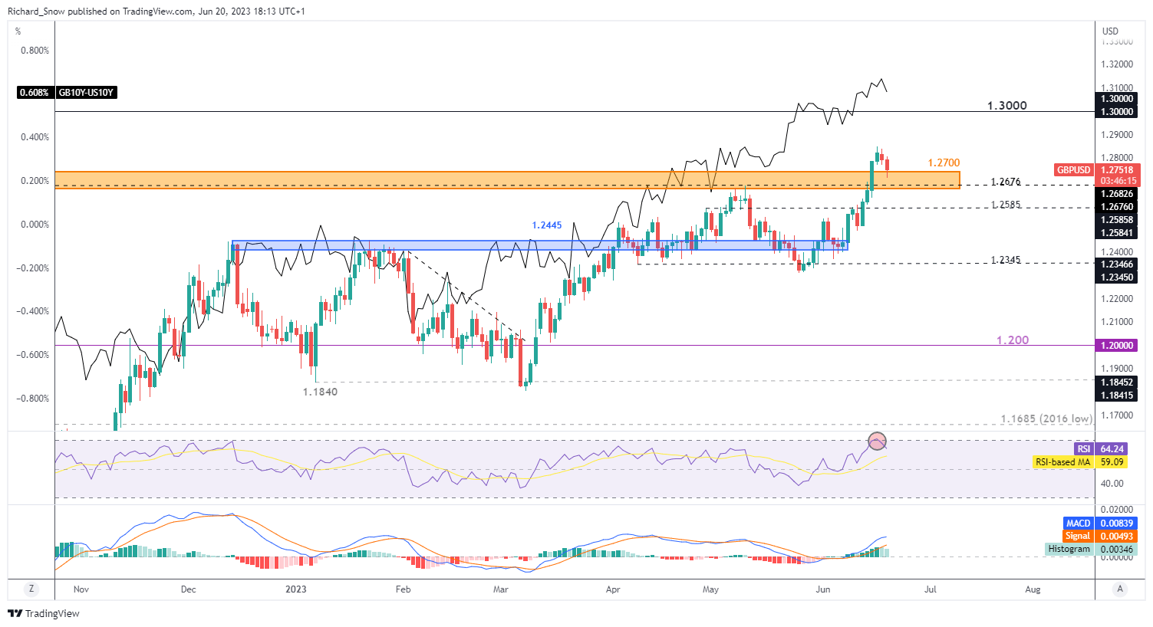This screenshot has width=1153, height=627.
Task: Select the Histogram label
Action: 1069,549
